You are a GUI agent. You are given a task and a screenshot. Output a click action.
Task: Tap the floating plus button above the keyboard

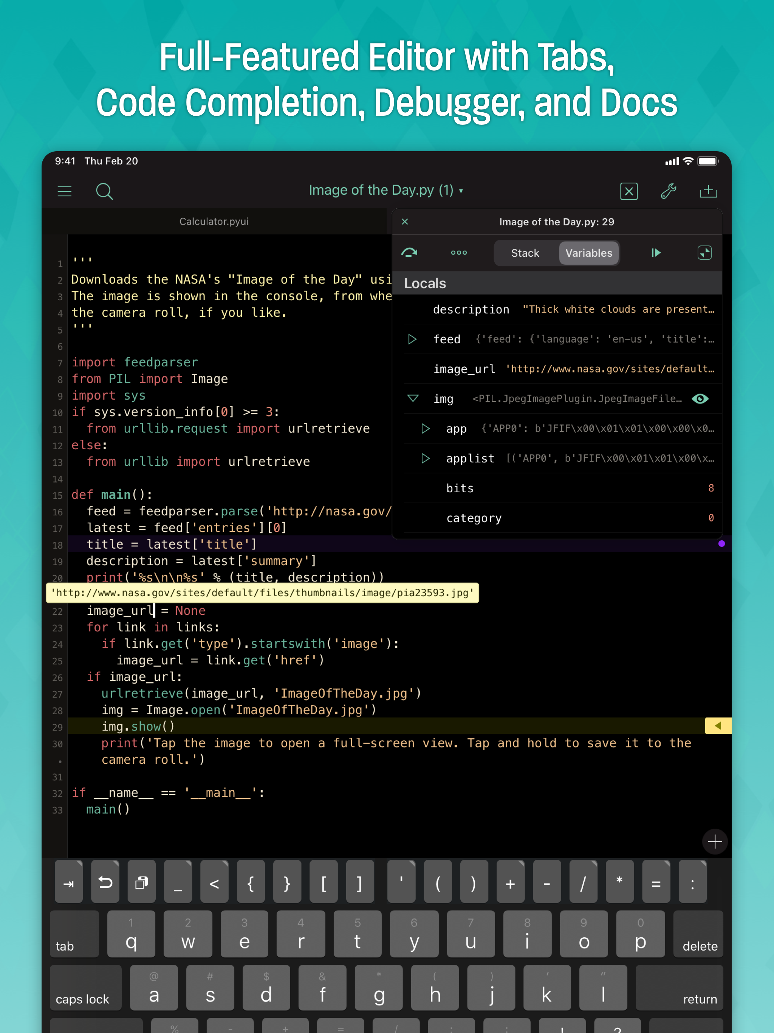(x=714, y=842)
